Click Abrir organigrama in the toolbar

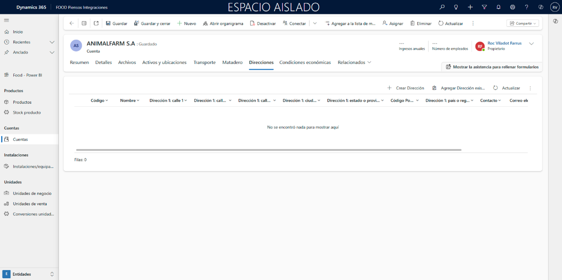[223, 23]
